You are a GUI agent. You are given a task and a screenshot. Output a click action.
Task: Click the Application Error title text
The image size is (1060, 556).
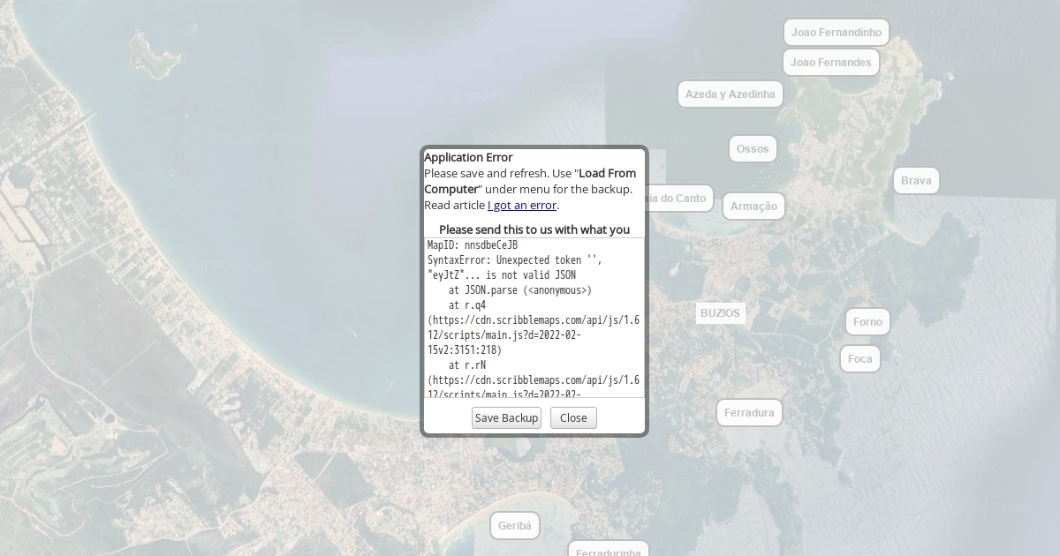pyautogui.click(x=468, y=157)
